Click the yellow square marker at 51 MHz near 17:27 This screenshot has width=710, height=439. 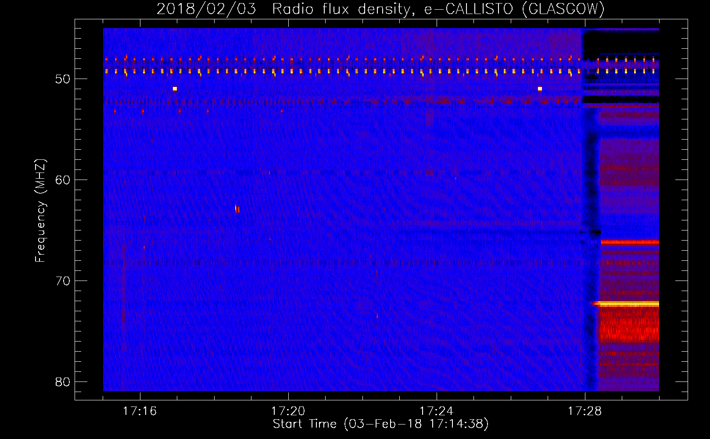click(x=540, y=89)
